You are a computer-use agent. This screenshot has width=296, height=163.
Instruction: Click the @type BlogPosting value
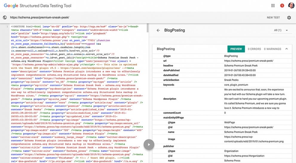point(231,56)
